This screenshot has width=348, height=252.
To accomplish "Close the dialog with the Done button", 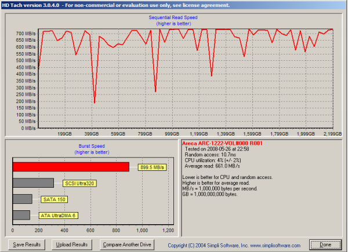I will pyautogui.click(x=325, y=244).
